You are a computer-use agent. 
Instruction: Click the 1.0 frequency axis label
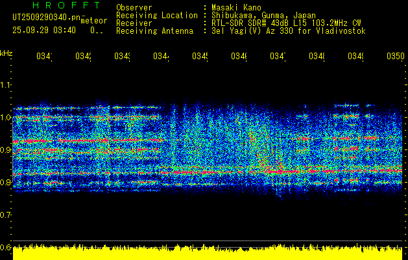tap(5, 118)
